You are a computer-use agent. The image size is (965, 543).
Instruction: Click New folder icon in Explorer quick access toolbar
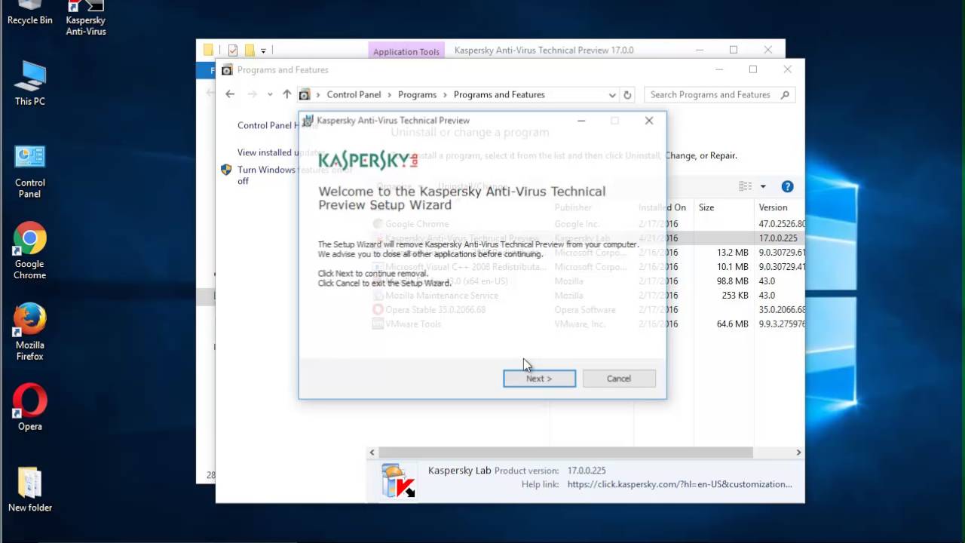[249, 51]
